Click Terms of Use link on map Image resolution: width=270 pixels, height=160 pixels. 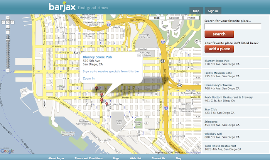[x=193, y=152]
